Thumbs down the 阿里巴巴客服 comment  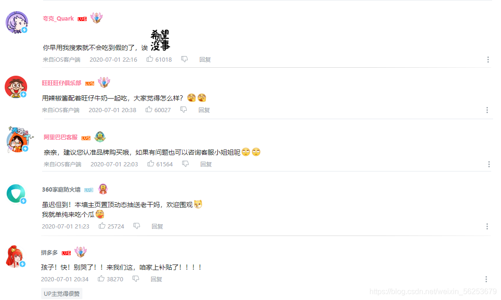coord(185,164)
